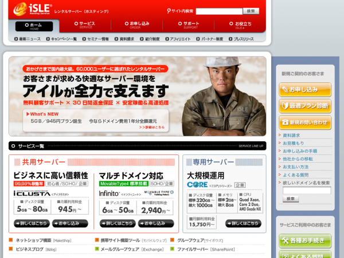Click the 共用サーバー section heading

click(x=44, y=162)
